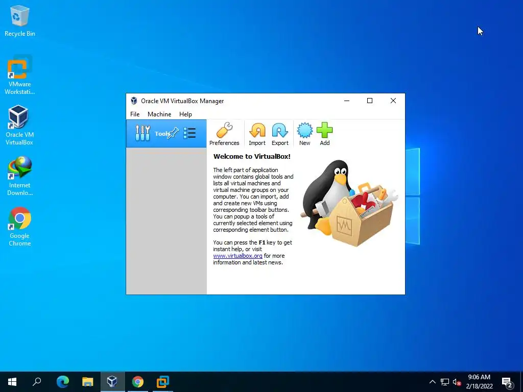This screenshot has width=523, height=392.
Task: Select the VMware Workstation desktop shortcut
Action: click(20, 75)
